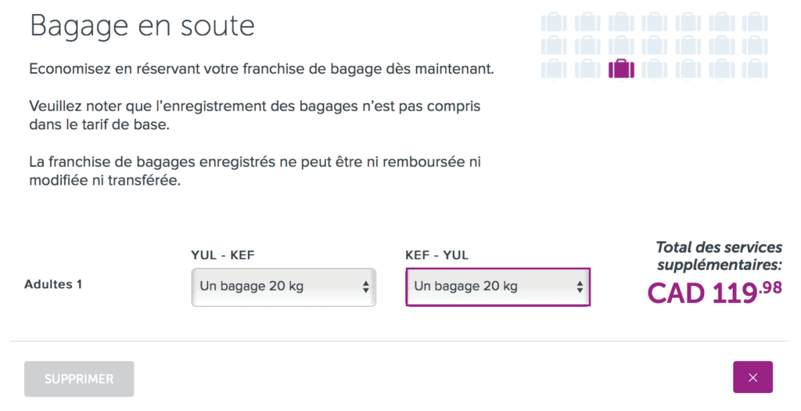Click the first suitcase in the purple suitcase's row
801x411 pixels.
point(554,68)
